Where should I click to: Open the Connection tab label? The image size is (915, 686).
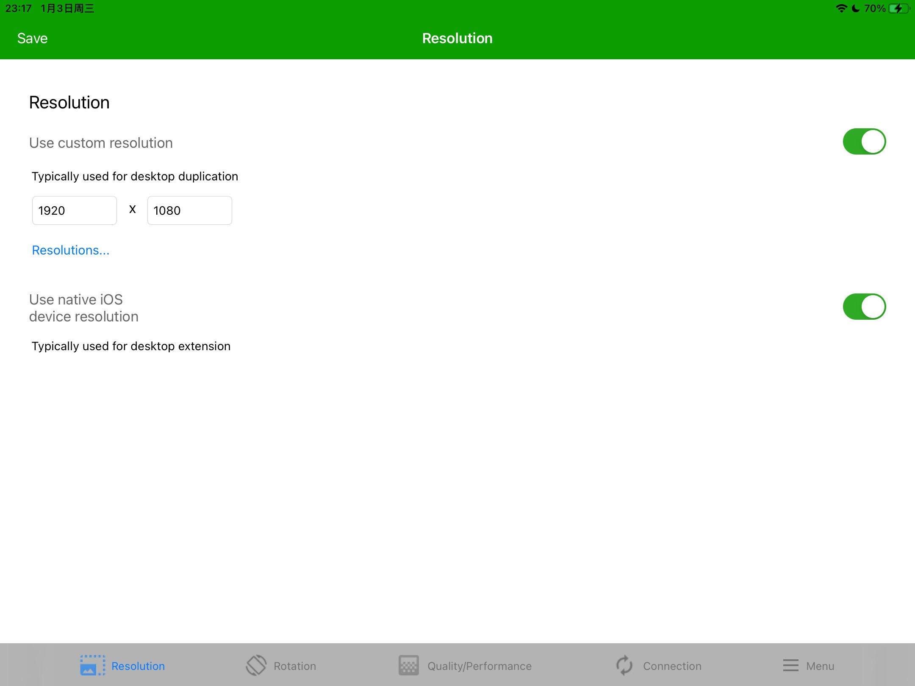pos(672,666)
